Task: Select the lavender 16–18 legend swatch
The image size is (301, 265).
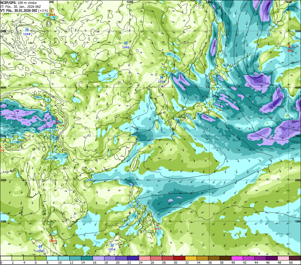Action: click(x=98, y=258)
